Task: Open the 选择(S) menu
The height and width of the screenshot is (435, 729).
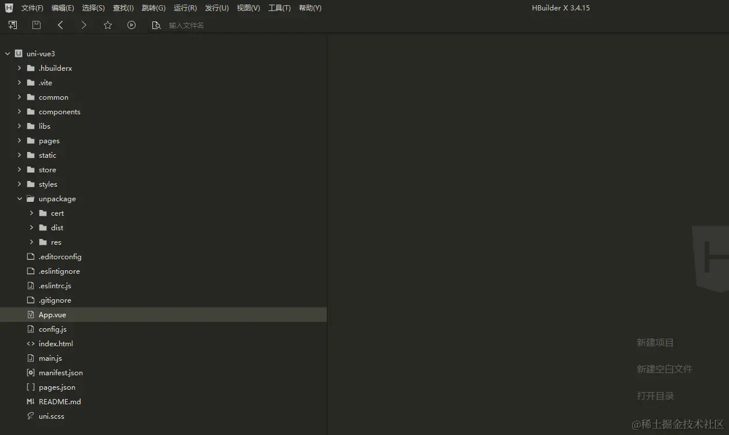Action: pyautogui.click(x=93, y=8)
